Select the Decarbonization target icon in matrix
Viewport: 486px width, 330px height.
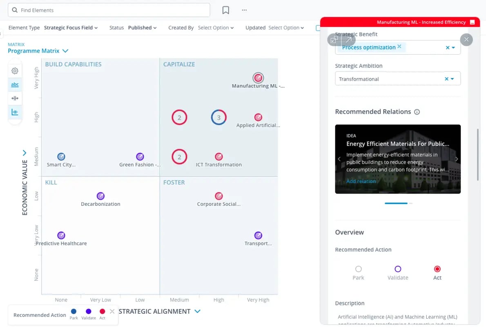(x=100, y=196)
